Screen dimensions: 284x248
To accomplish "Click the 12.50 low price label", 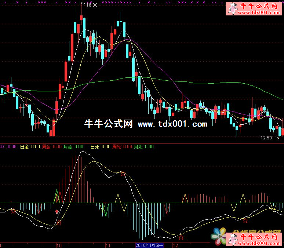I will tap(266, 138).
